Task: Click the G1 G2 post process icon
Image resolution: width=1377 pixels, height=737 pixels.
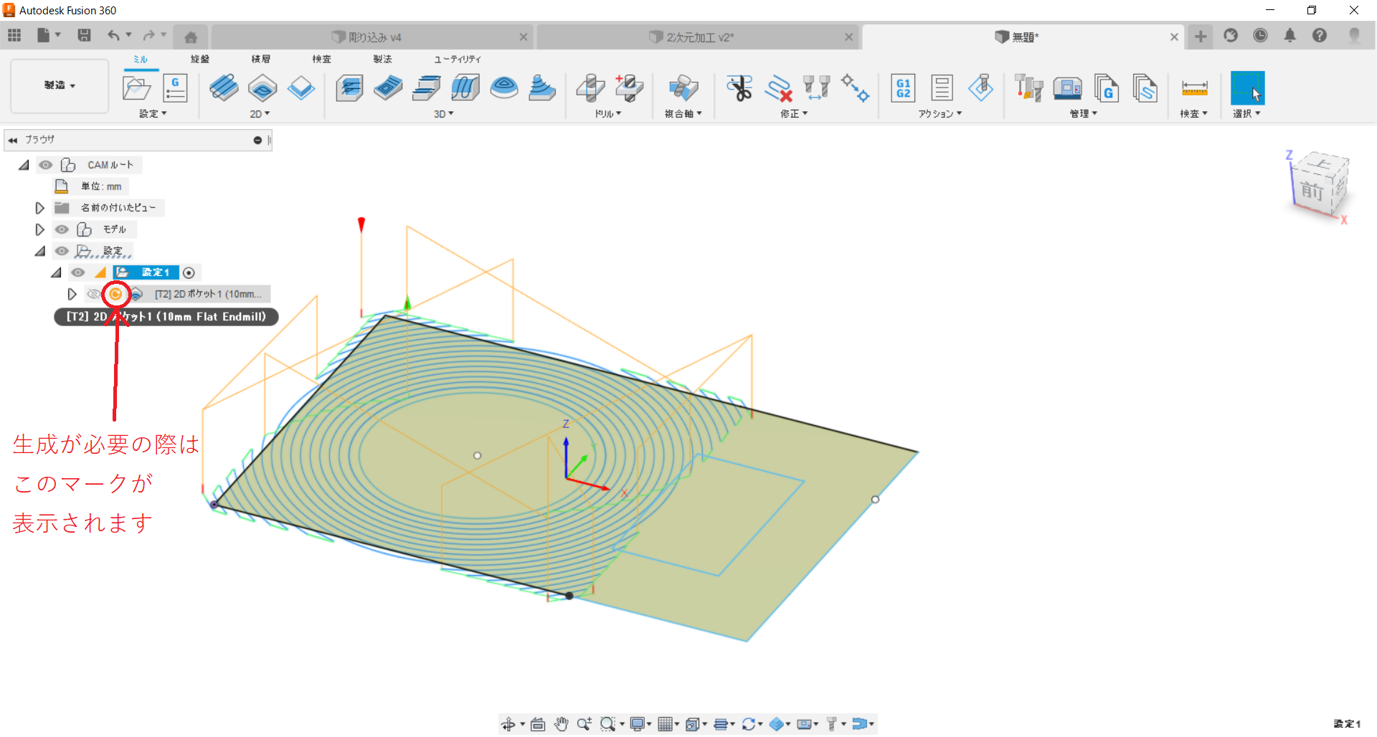Action: click(903, 88)
